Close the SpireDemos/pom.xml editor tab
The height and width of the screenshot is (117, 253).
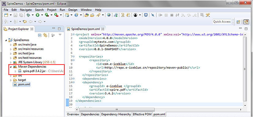coord(103,29)
